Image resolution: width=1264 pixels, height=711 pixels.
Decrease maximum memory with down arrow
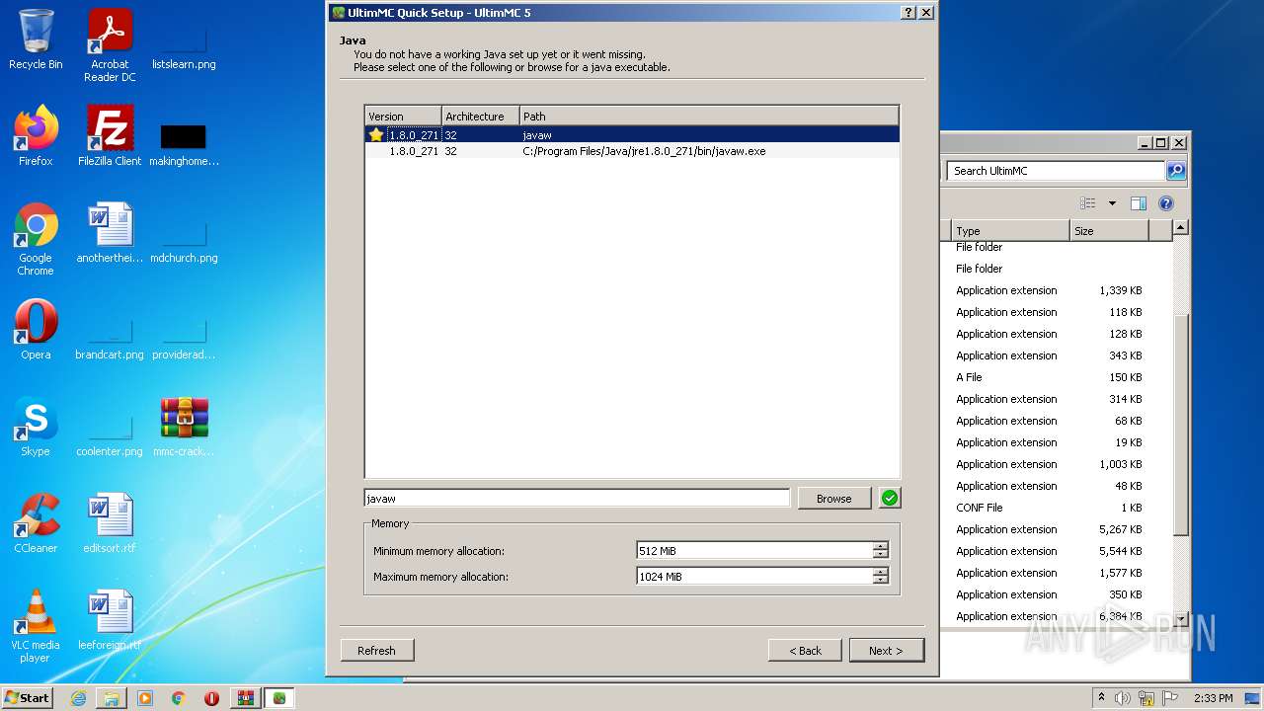tap(881, 581)
